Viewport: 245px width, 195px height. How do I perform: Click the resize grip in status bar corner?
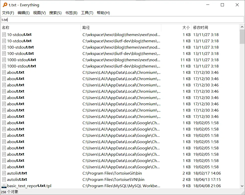243,193
